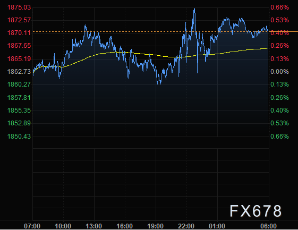This screenshot has height=230, width=298.
Task: Select the 01:00 time axis marker
Action: [217, 226]
